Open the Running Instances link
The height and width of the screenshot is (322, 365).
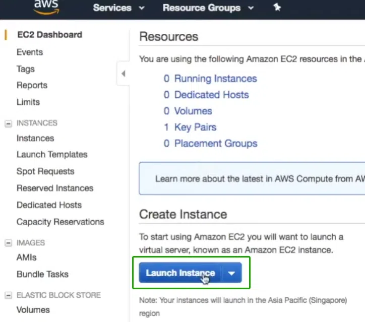[x=215, y=79]
